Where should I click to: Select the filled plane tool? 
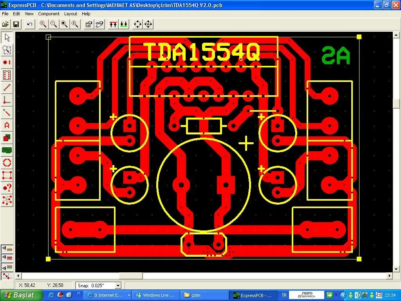(7, 150)
